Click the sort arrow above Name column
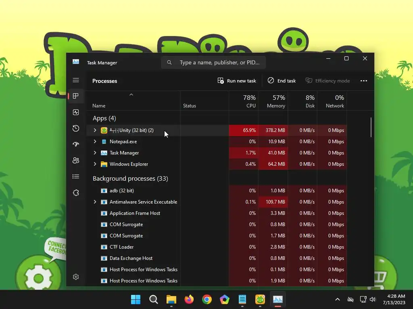The width and height of the screenshot is (413, 309). [131, 95]
